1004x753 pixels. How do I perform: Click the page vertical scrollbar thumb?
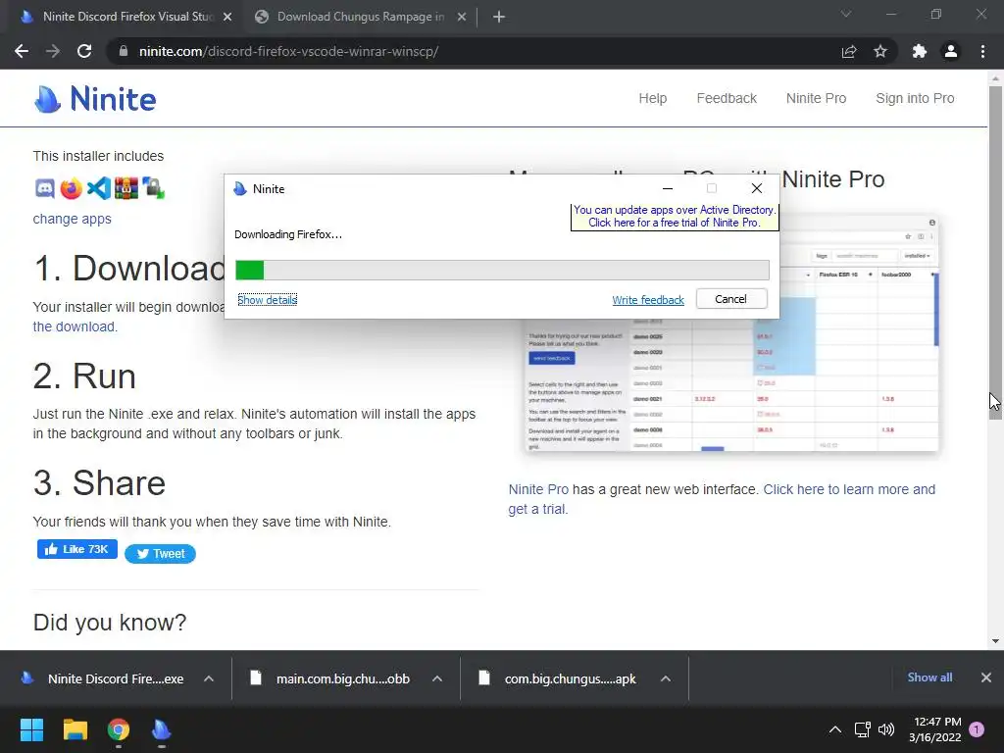coord(995,252)
